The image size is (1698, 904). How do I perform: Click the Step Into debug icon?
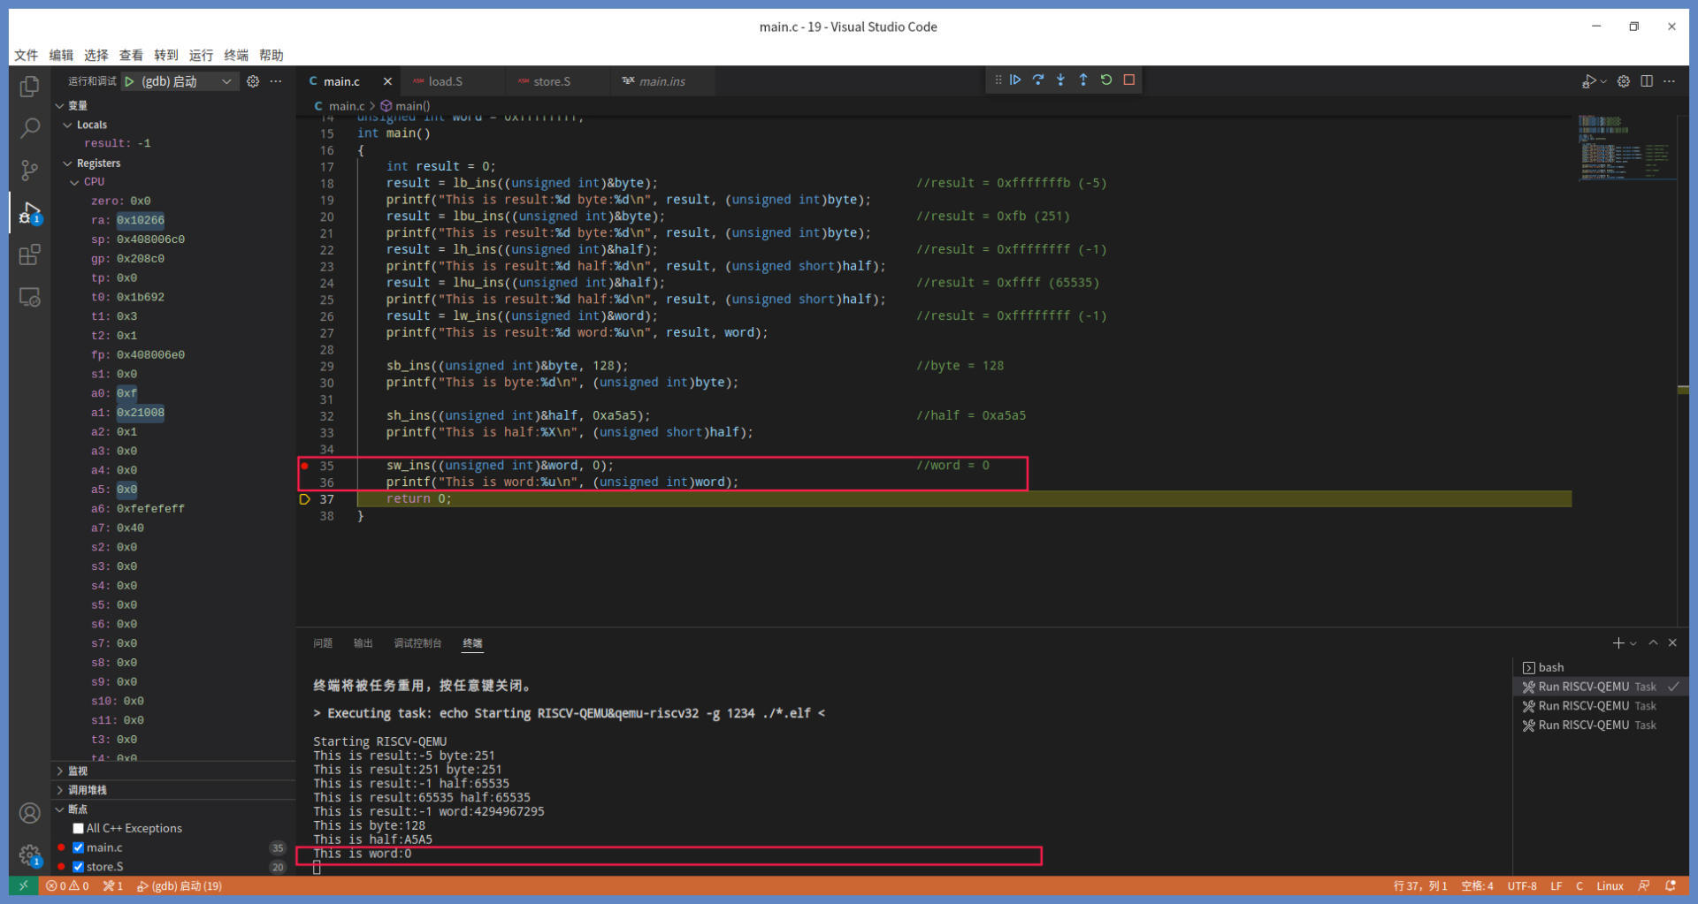pyautogui.click(x=1060, y=80)
